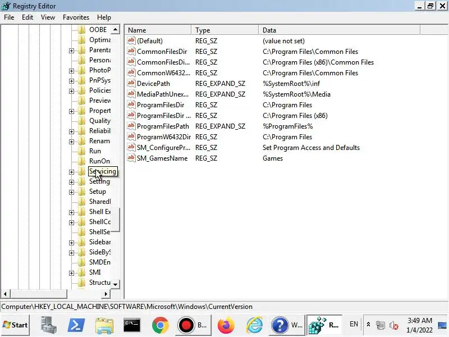Viewport: 449px width, 337px height.
Task: Open the Edit menu
Action: point(27,17)
